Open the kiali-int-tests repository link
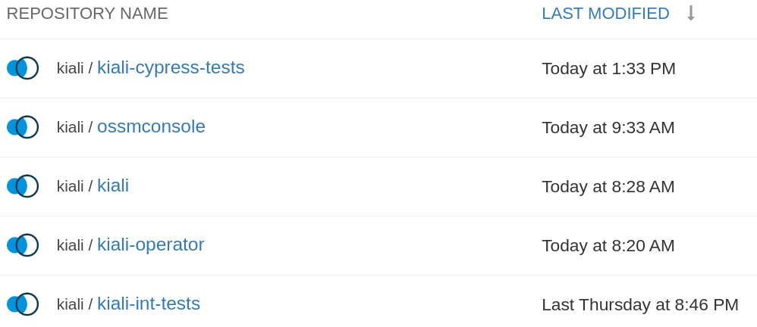Image resolution: width=757 pixels, height=327 pixels. click(149, 304)
